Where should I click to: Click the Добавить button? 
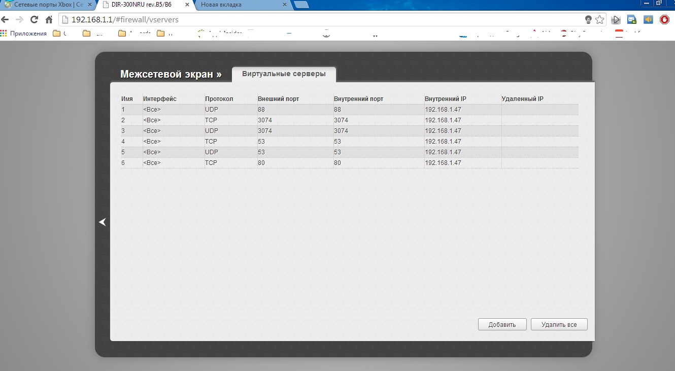pos(502,324)
